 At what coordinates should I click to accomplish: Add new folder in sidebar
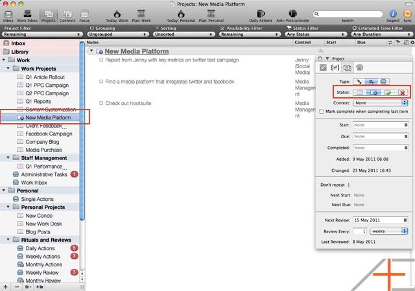[x=40, y=286]
